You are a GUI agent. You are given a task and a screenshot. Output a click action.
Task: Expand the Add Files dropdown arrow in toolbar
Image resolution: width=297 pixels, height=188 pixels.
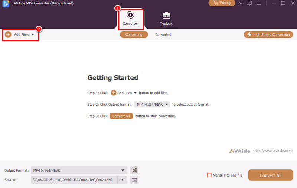tap(33, 34)
